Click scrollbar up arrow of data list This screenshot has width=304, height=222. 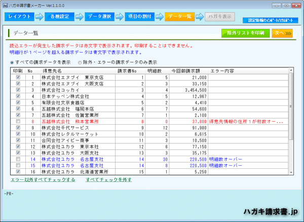[291, 70]
